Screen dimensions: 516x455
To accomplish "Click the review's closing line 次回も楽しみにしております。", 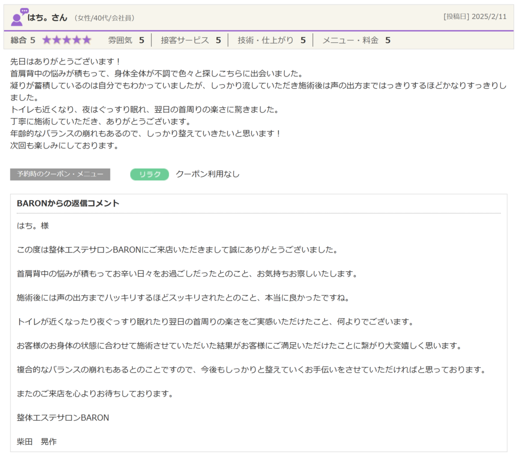I will tap(66, 146).
